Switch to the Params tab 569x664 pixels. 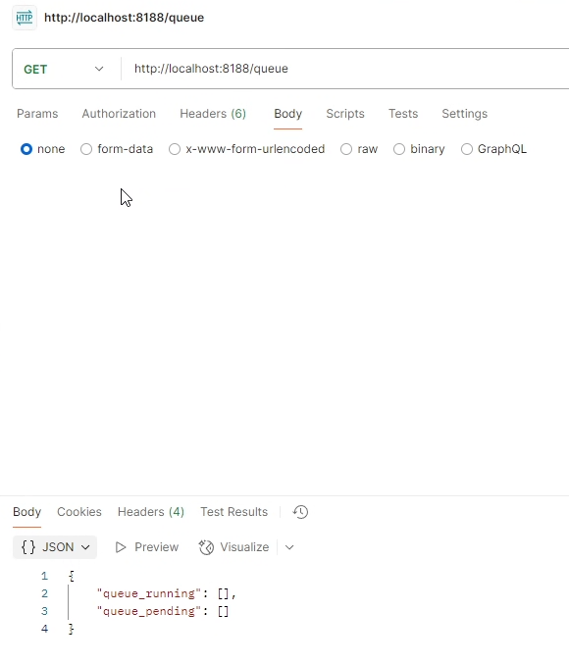37,114
